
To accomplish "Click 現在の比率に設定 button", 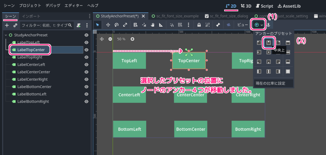I will click(x=273, y=84).
